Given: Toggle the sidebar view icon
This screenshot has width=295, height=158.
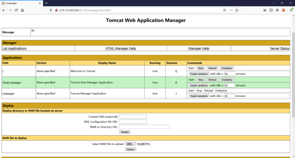Looking at the screenshot, I should tap(271, 10).
